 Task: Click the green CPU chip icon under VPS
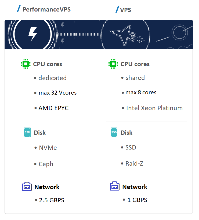pos(113,64)
